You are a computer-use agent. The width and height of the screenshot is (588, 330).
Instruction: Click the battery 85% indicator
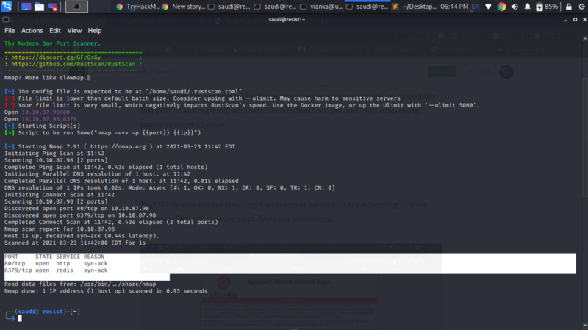pos(547,7)
